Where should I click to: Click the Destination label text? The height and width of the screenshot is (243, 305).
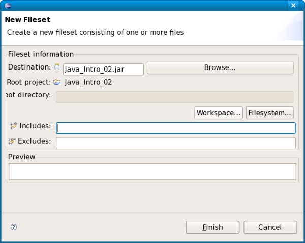point(29,67)
